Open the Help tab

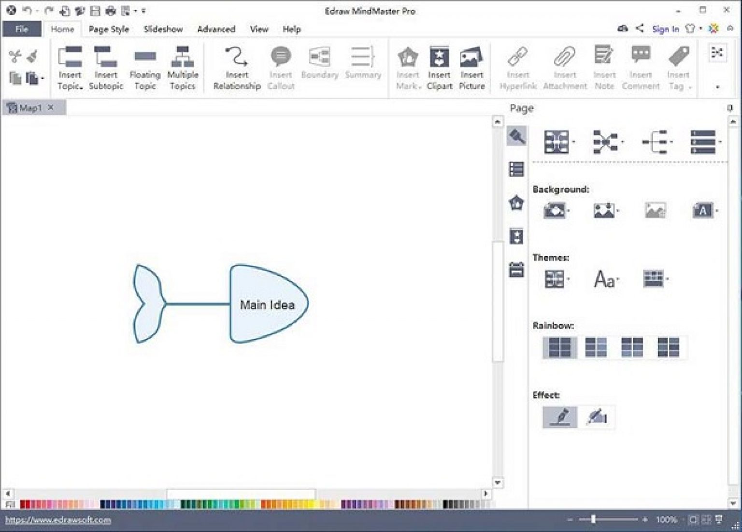click(x=292, y=29)
